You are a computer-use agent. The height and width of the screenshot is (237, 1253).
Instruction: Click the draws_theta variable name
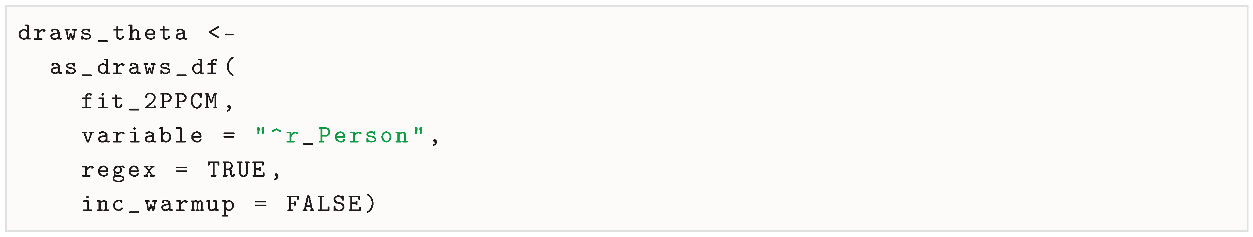[103, 33]
